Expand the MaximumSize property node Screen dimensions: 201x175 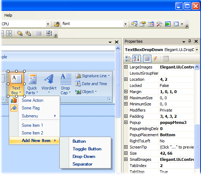click(126, 98)
